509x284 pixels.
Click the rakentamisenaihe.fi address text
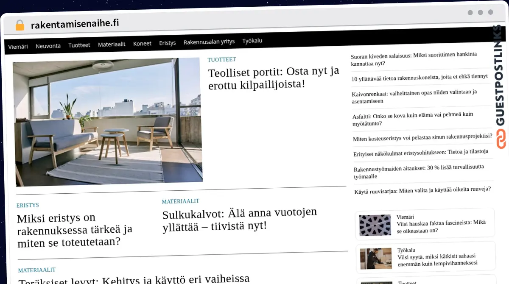point(75,24)
